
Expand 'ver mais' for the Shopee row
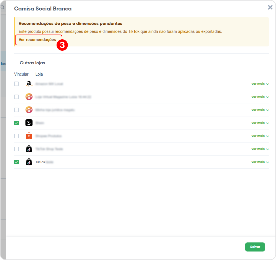260,136
